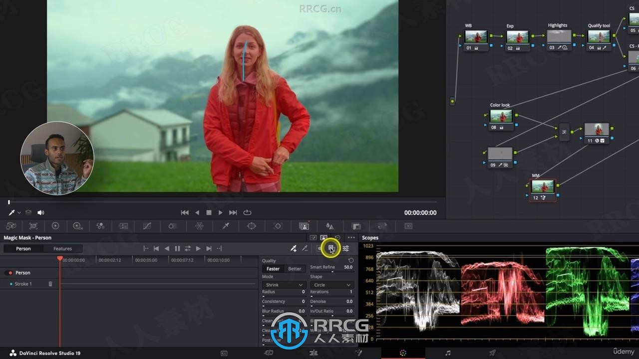Open the HDR wheels palette

pyautogui.click(x=78, y=226)
